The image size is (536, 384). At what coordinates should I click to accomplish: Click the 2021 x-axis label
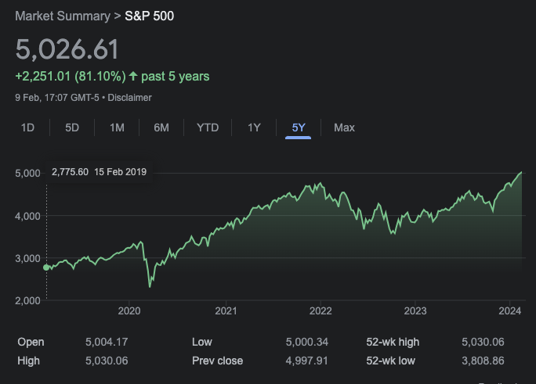(226, 310)
